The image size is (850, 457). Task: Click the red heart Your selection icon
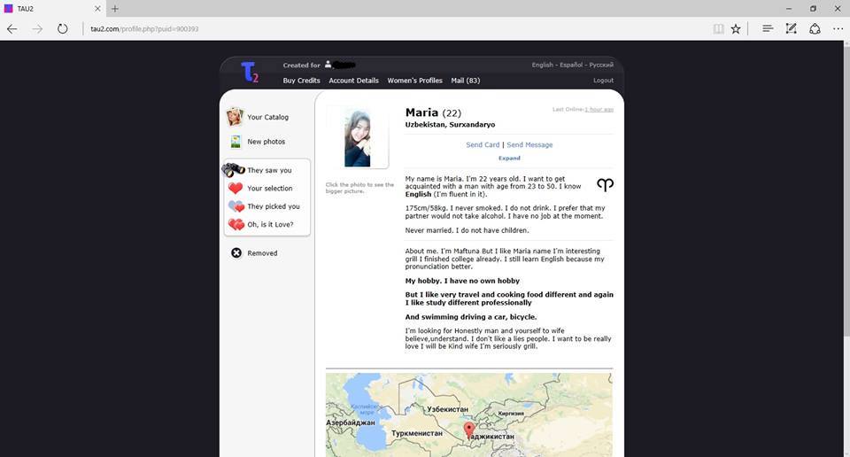coord(236,189)
